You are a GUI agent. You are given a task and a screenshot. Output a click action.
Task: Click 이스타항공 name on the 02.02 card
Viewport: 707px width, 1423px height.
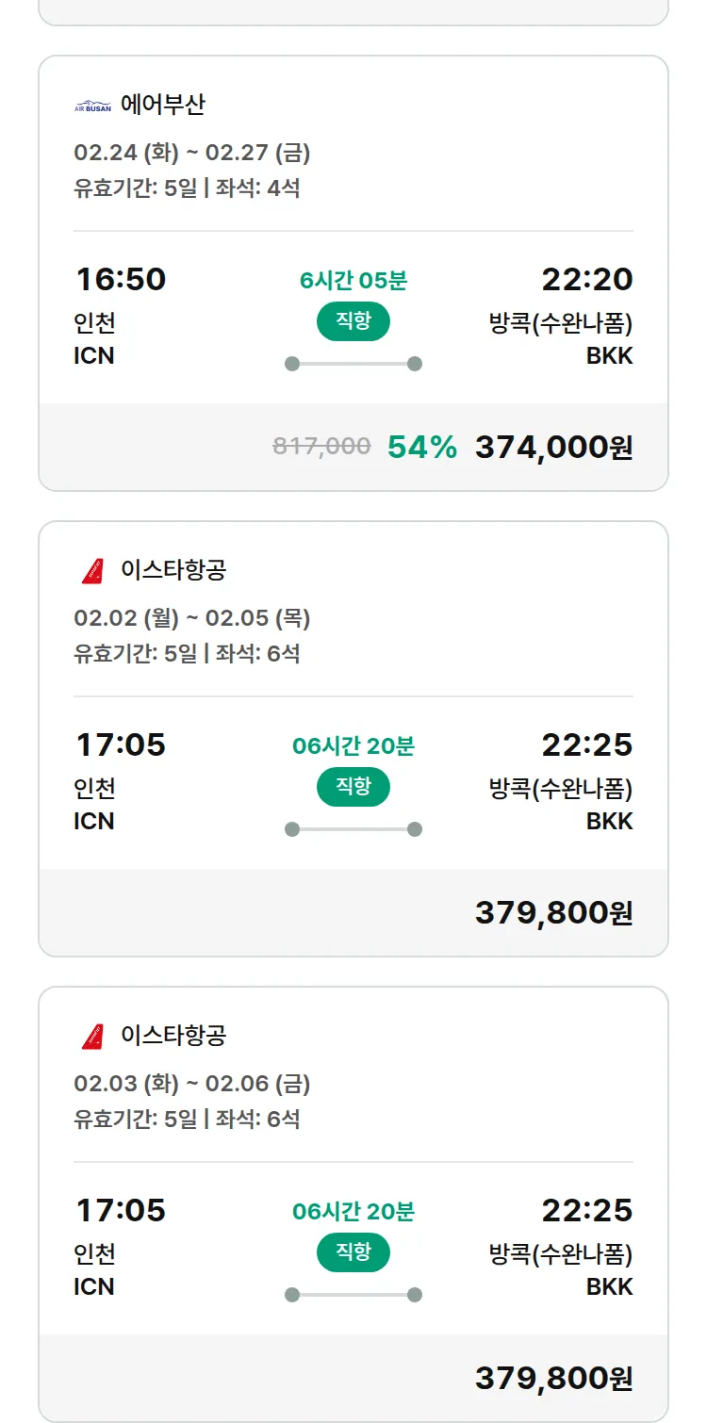[x=173, y=570]
